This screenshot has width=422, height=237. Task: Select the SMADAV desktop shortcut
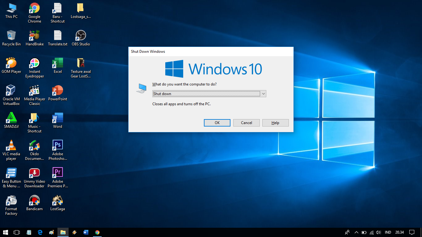pos(11,121)
